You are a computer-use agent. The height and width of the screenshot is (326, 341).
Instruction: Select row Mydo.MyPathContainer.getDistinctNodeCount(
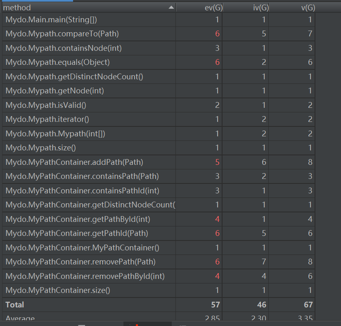[159, 205]
